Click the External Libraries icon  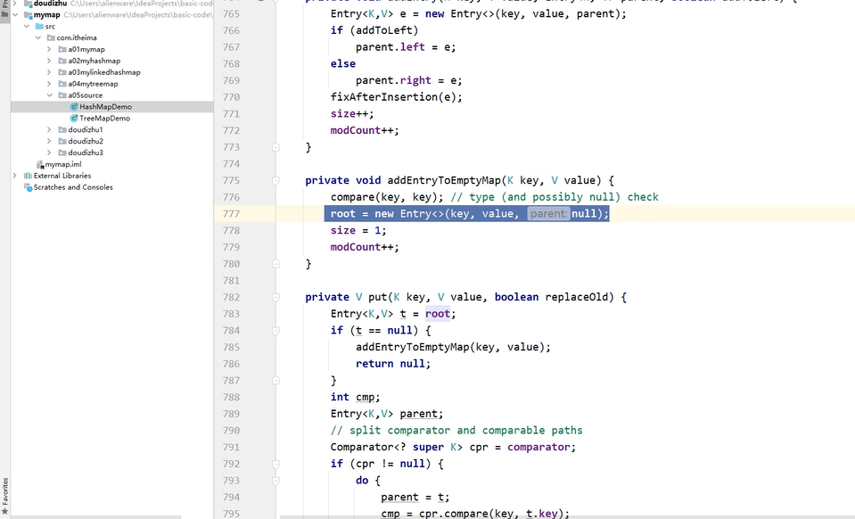click(x=29, y=175)
